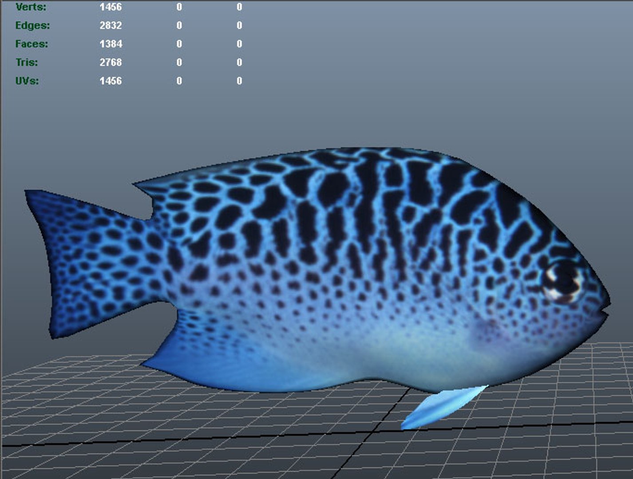
Task: Click the 1456 value in the Verts row
Action: point(111,7)
